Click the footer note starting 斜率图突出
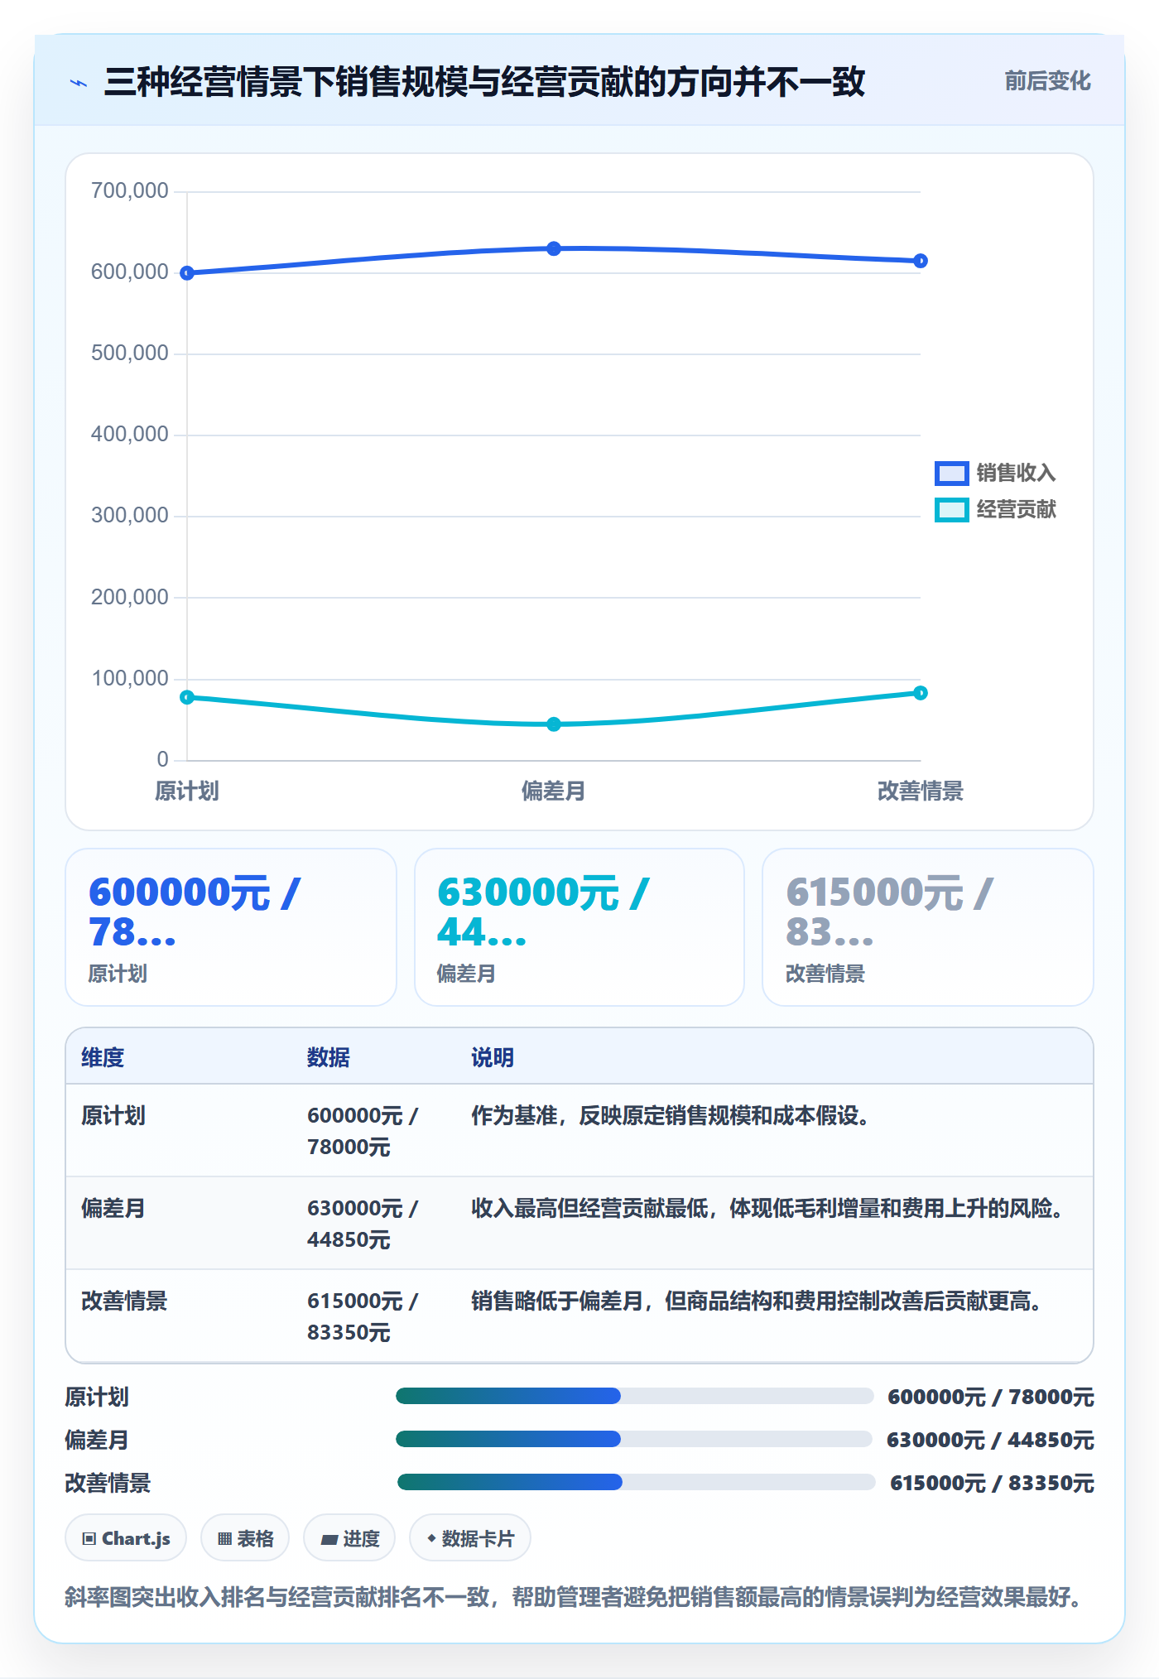 tap(575, 1598)
